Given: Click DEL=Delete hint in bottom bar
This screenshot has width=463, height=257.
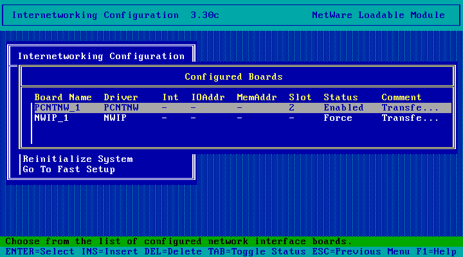Looking at the screenshot, I should [x=173, y=252].
